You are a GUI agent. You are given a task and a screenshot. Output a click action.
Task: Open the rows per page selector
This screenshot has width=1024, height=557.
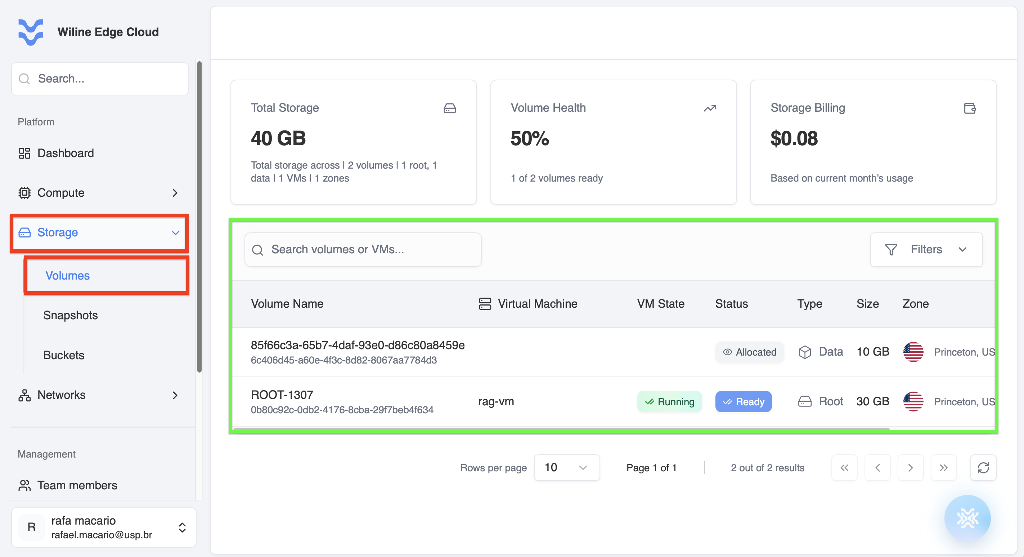click(566, 468)
